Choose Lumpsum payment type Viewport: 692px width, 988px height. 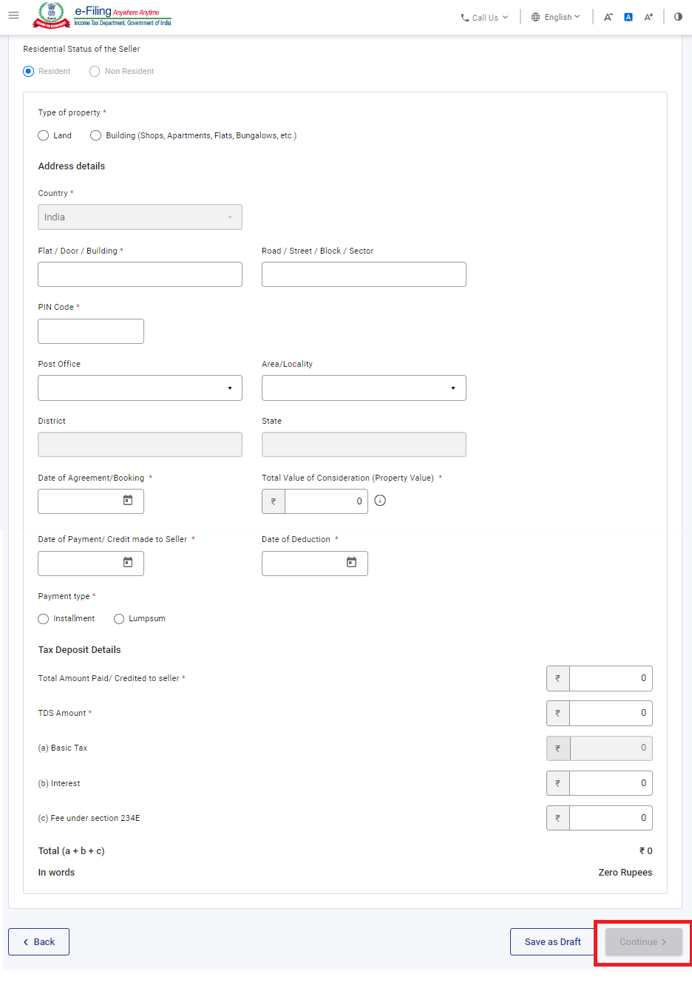tap(119, 618)
